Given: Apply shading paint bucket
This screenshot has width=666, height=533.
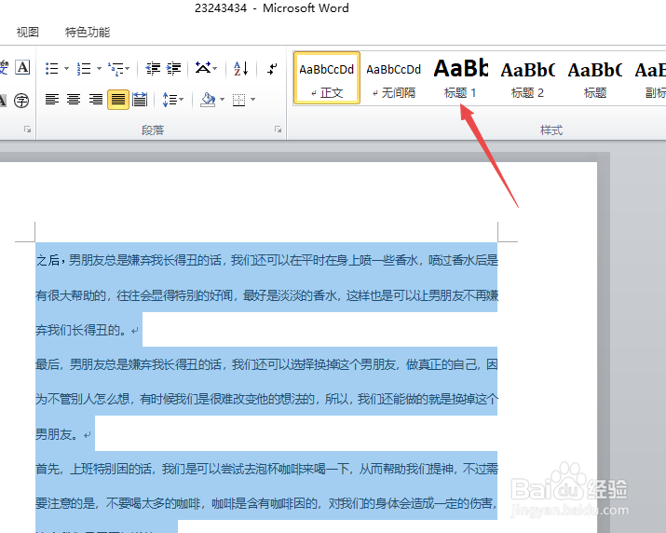Looking at the screenshot, I should pyautogui.click(x=208, y=100).
